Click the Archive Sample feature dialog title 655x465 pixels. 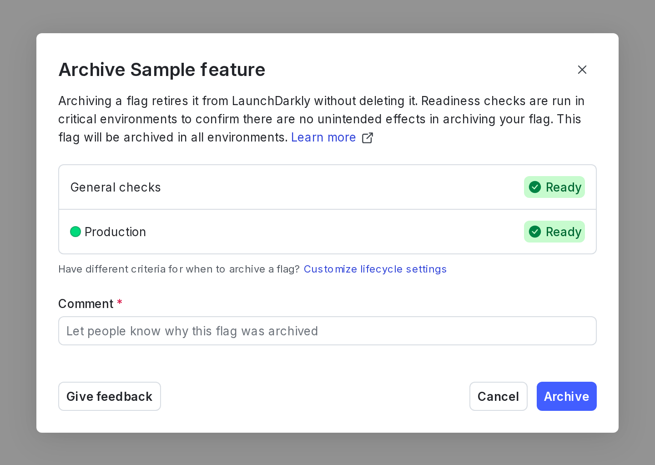(x=162, y=70)
